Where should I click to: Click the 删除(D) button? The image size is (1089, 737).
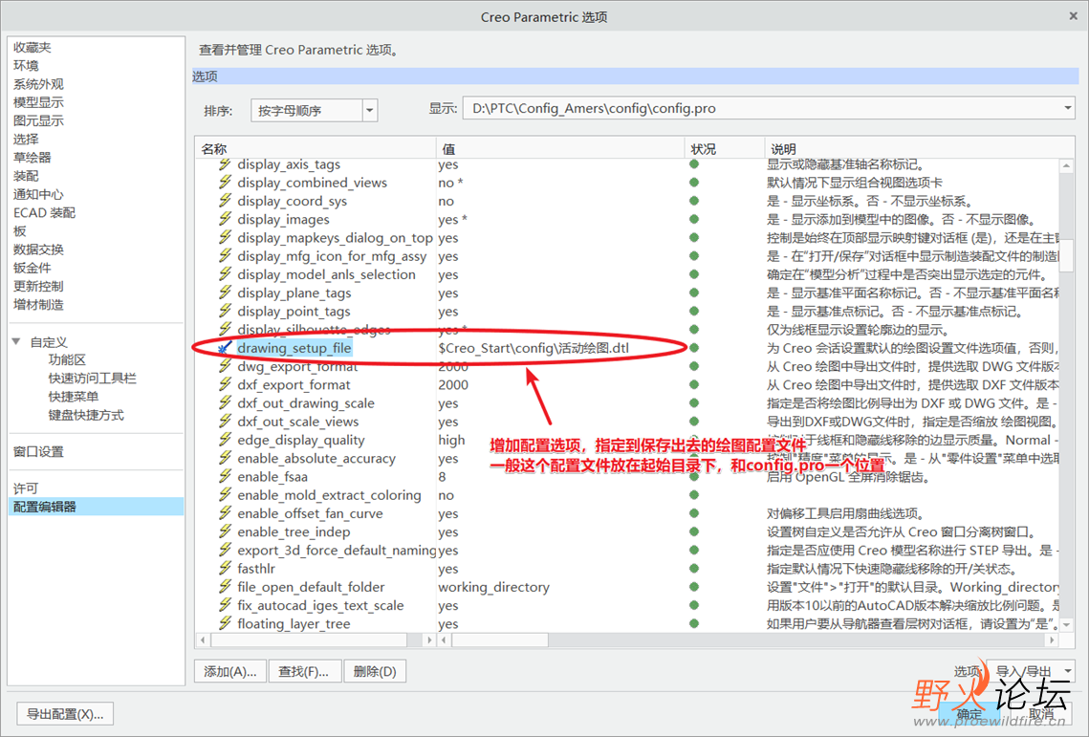pos(375,672)
